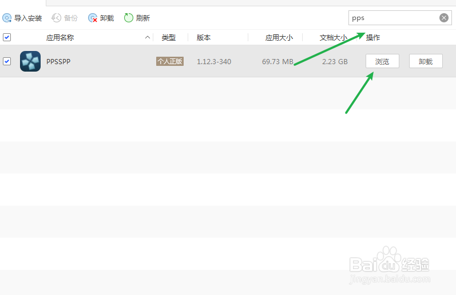Screen dimensions: 456x295
Task: Sort by the 版本 column header
Action: coord(204,38)
